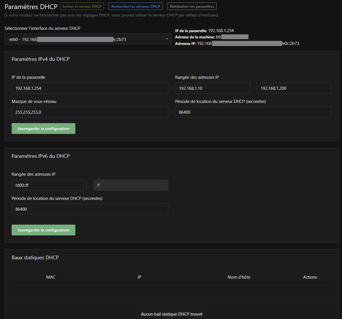This screenshot has height=319, width=342.
Task: Click the interface dropdown caret arrow
Action: [x=167, y=39]
